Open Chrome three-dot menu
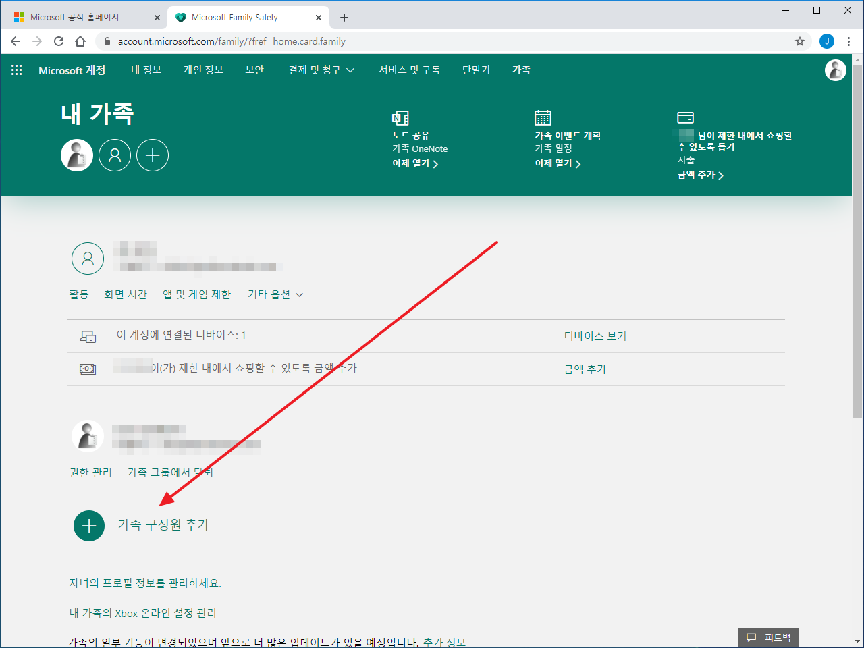Viewport: 864px width, 648px height. tap(848, 41)
